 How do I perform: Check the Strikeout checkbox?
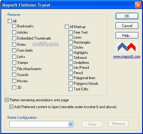pos(70,57)
